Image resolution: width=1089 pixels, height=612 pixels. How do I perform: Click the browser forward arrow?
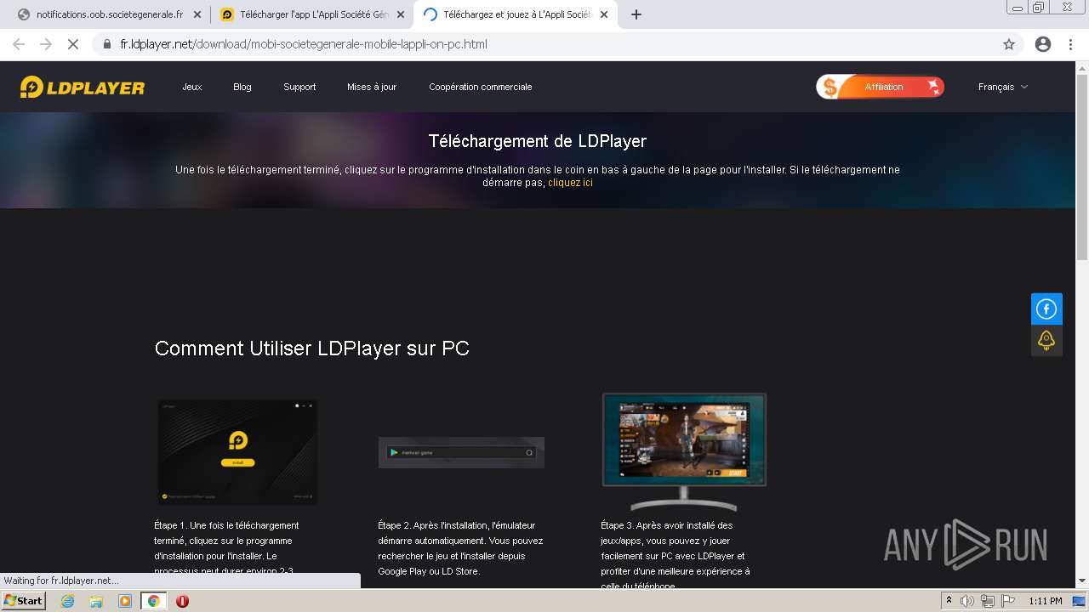click(x=46, y=44)
